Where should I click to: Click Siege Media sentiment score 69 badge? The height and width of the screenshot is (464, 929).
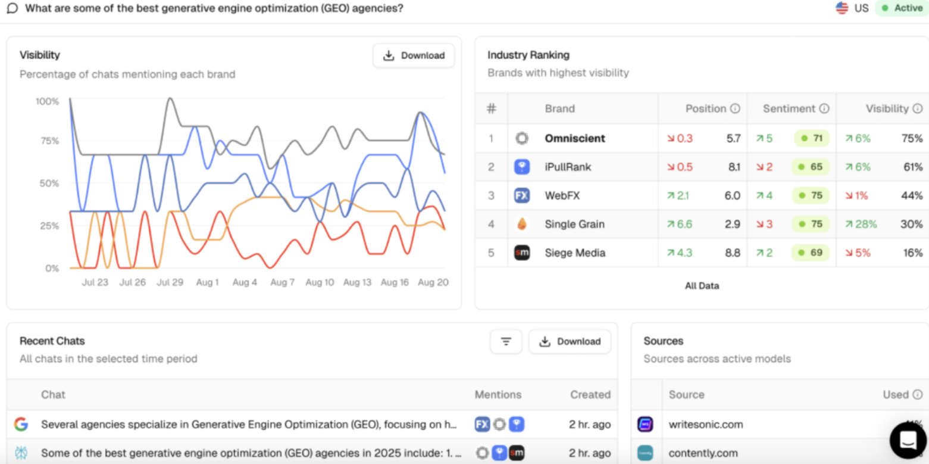pyautogui.click(x=811, y=253)
